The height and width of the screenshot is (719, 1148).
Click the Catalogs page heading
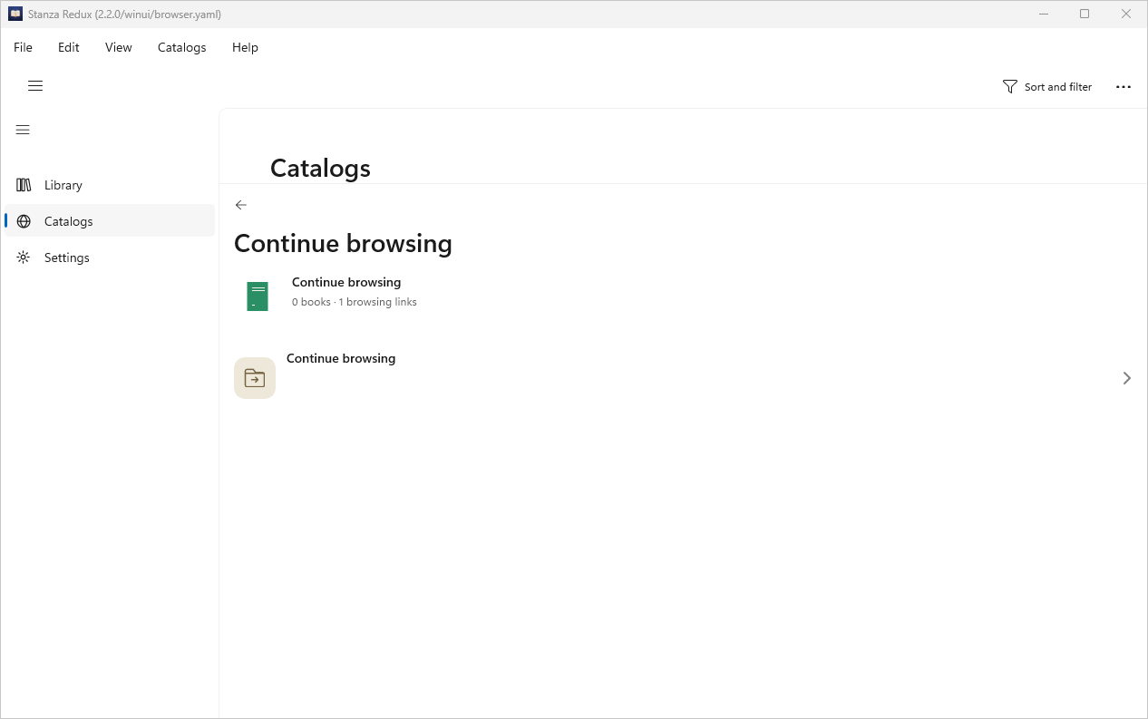click(320, 169)
